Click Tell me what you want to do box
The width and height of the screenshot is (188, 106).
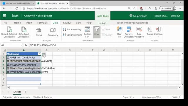[x=132, y=23]
